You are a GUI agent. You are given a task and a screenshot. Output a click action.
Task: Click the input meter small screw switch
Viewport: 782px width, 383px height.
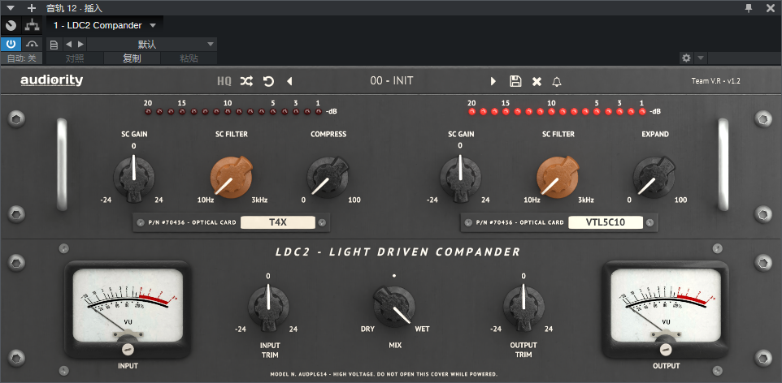coord(127,350)
